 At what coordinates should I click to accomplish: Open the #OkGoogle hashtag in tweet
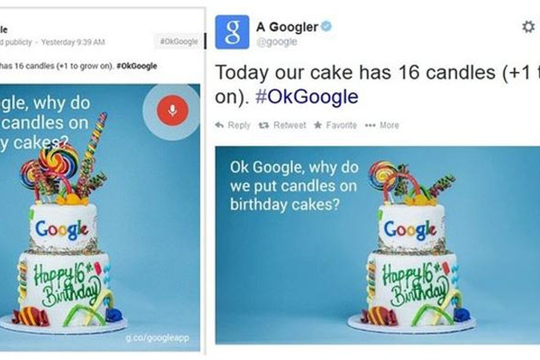[x=307, y=97]
